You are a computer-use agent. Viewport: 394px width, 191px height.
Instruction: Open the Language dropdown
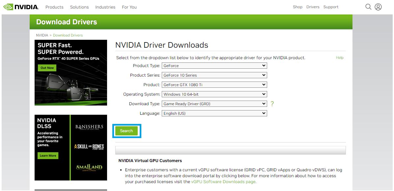[214, 113]
